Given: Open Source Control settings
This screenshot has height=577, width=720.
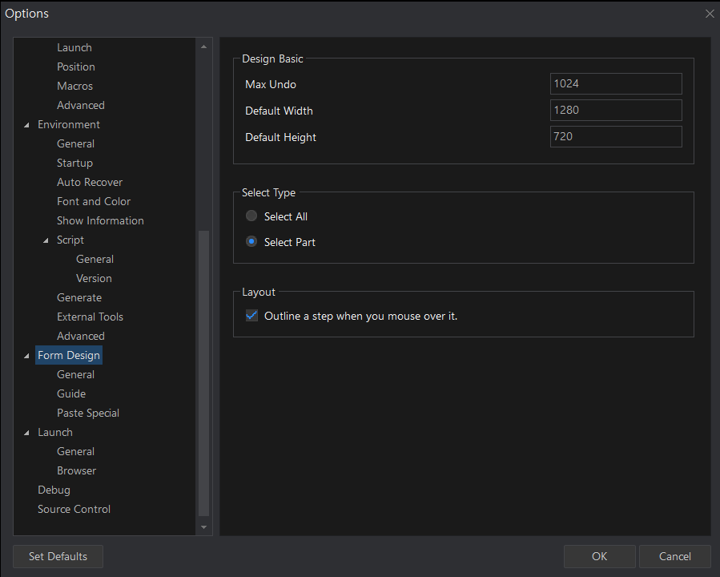Looking at the screenshot, I should 74,510.
